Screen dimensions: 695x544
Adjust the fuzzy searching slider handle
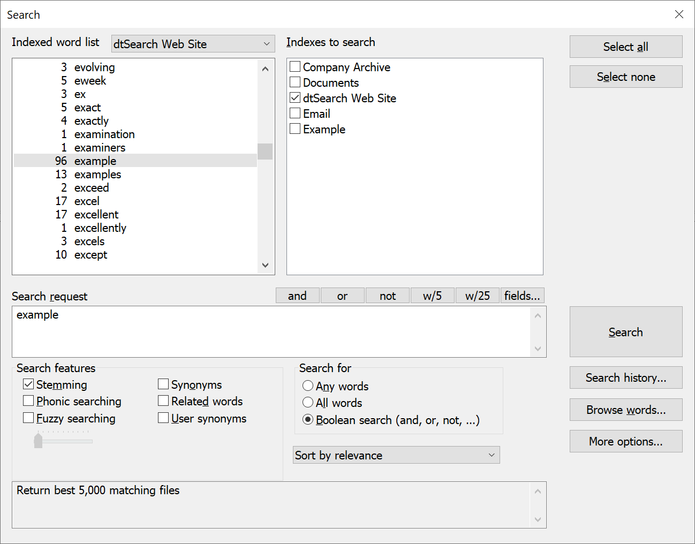tap(38, 441)
